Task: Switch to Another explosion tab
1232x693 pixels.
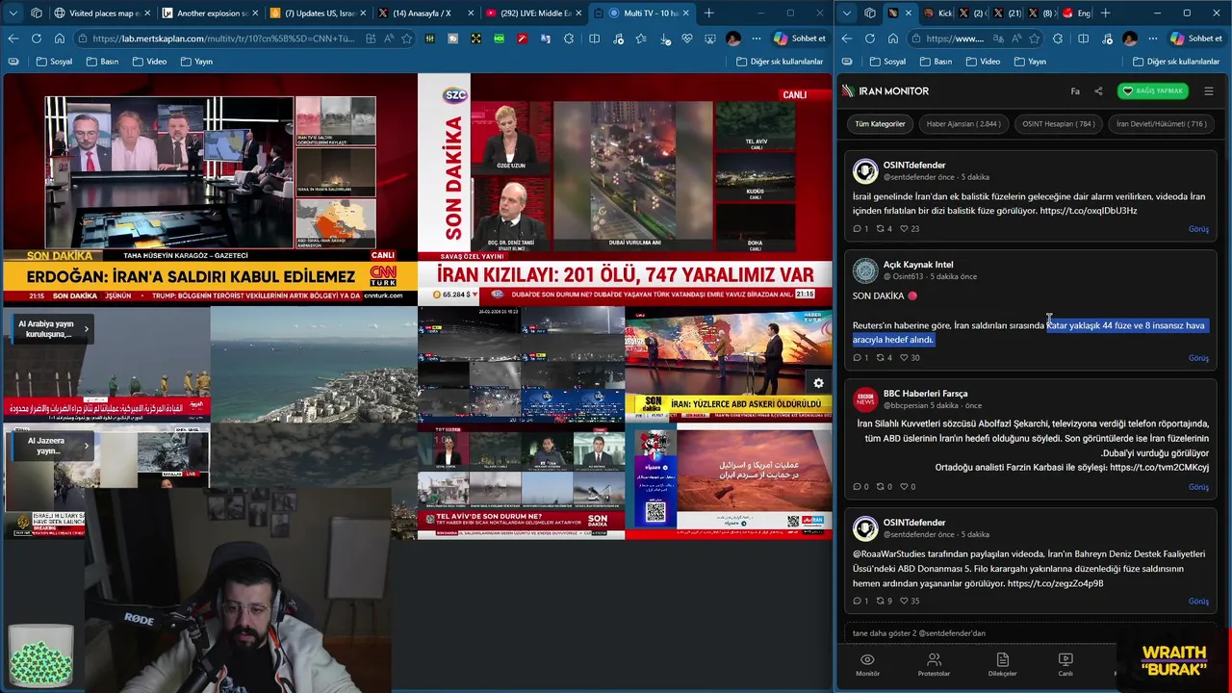Action: 211,13
